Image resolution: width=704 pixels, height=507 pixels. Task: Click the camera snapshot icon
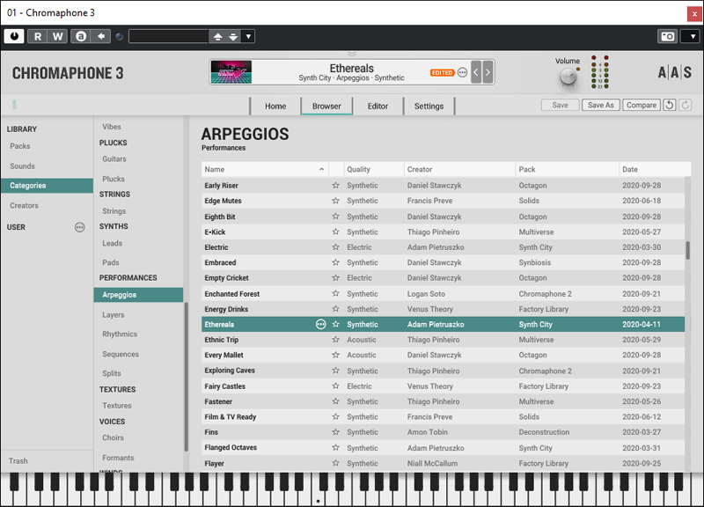(x=667, y=36)
